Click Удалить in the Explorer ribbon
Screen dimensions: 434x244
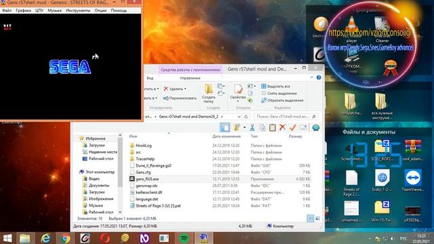[x=175, y=89]
